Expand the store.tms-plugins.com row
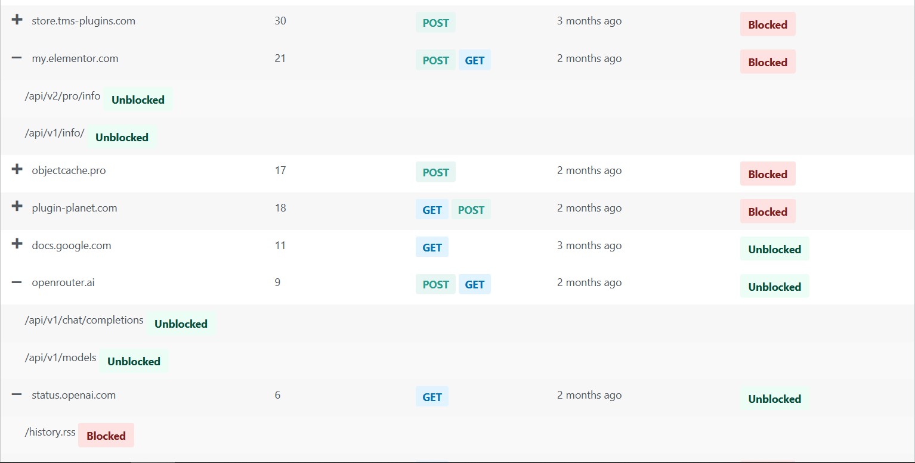 click(17, 20)
